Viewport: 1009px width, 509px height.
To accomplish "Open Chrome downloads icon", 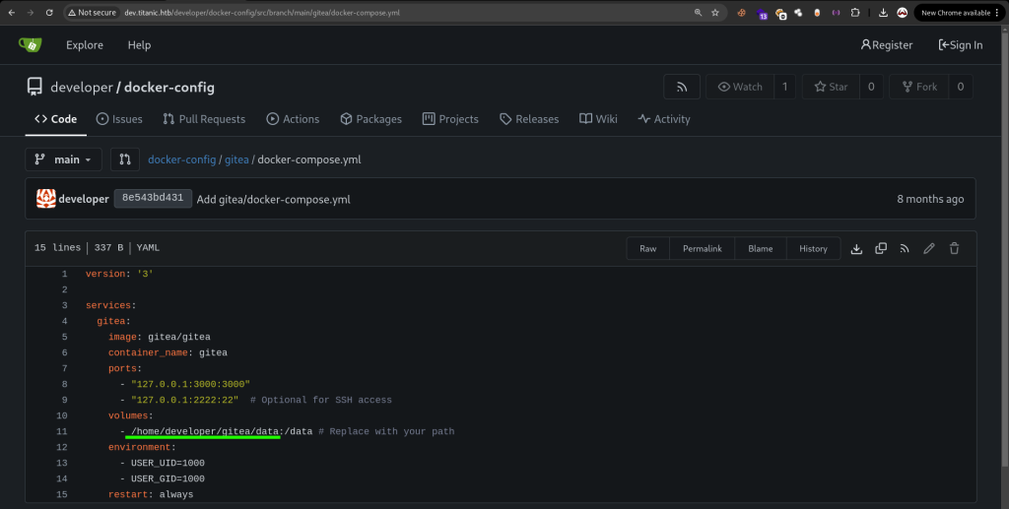I will 883,12.
